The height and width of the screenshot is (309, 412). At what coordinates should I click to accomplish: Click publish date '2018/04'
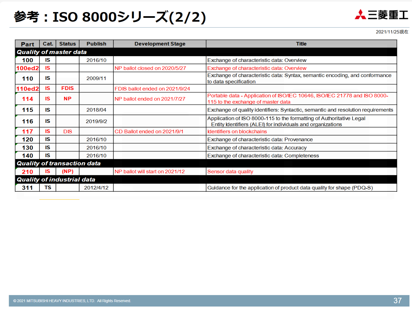(96, 110)
